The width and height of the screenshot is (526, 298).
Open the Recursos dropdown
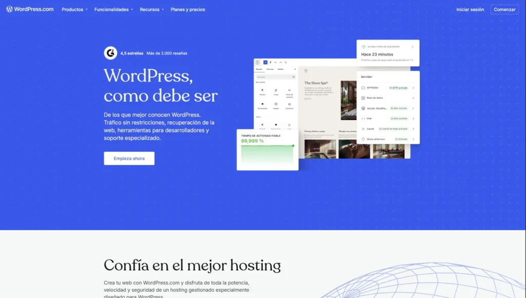(152, 9)
